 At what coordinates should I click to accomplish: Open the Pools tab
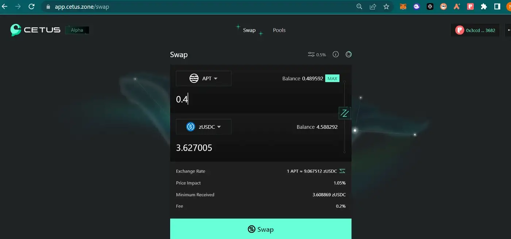279,30
